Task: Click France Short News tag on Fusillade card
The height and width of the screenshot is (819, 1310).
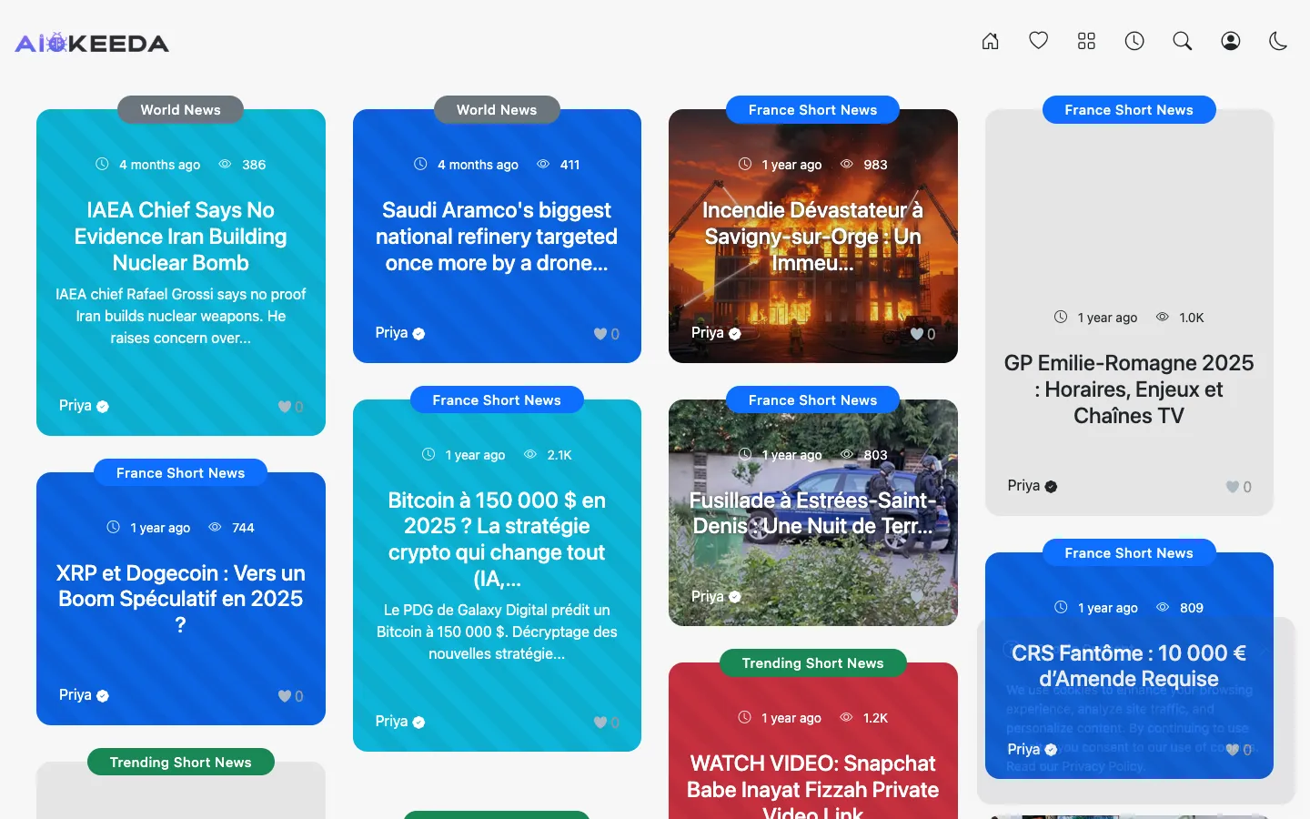Action: [x=812, y=400]
